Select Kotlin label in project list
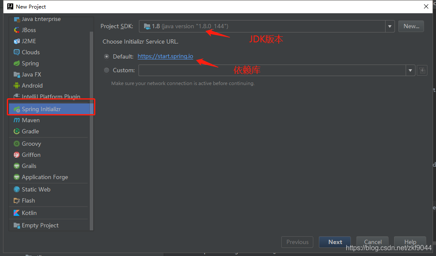 (x=29, y=213)
